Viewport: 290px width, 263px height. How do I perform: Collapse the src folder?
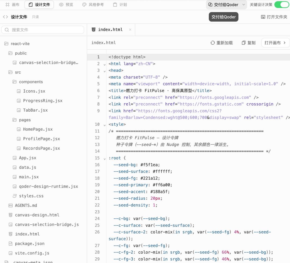pos(15,72)
